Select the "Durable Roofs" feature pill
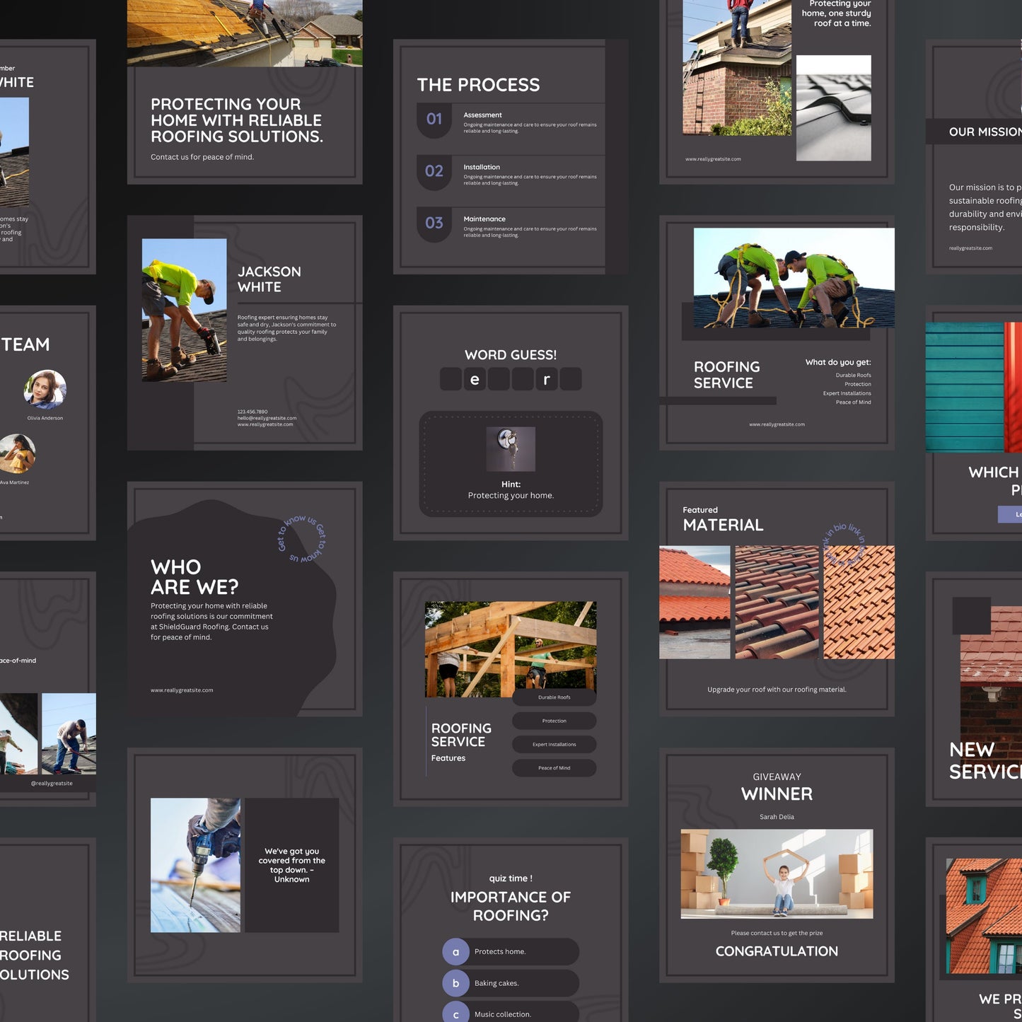The width and height of the screenshot is (1022, 1022). pyautogui.click(x=554, y=697)
